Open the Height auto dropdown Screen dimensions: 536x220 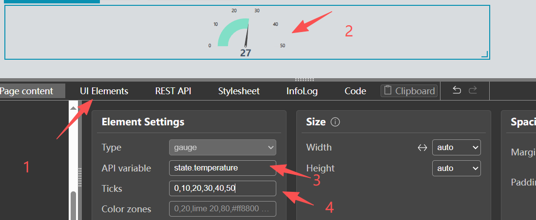(457, 168)
